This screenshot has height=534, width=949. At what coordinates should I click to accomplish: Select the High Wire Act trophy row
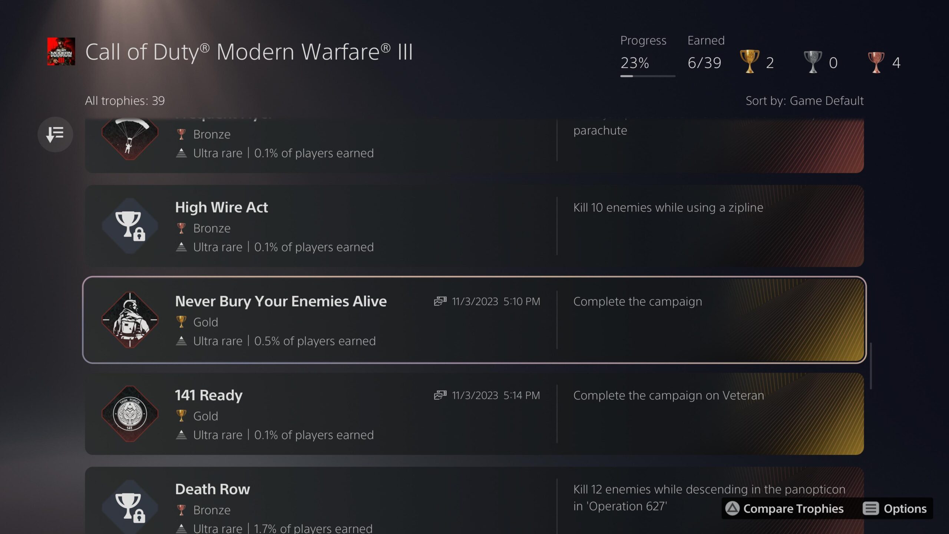click(x=474, y=226)
